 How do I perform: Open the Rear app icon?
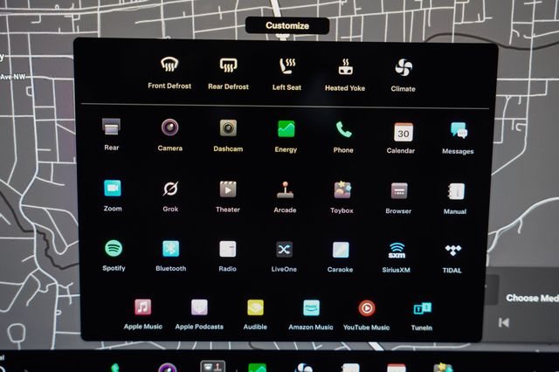click(x=111, y=127)
